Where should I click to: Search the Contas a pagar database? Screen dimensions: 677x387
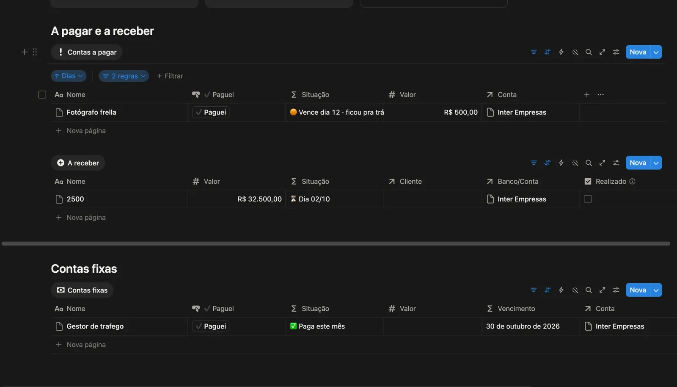point(589,52)
